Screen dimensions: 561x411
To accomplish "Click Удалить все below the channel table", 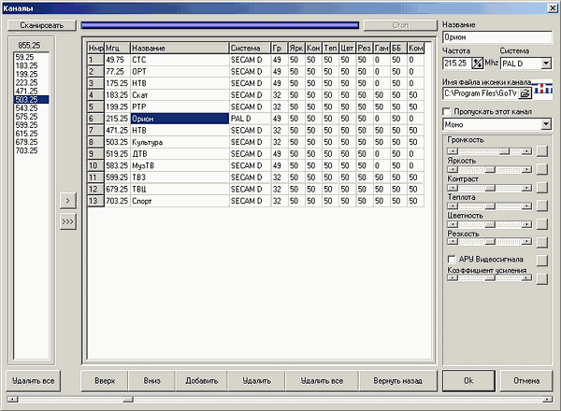I will pos(322,381).
